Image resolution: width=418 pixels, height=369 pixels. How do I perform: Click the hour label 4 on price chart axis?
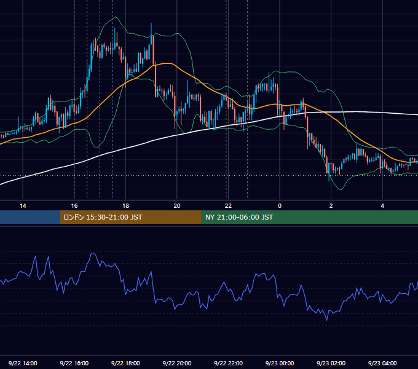point(382,206)
